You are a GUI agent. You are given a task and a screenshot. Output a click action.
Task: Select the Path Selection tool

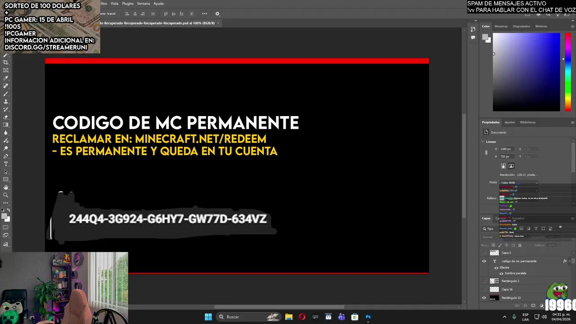pos(6,172)
